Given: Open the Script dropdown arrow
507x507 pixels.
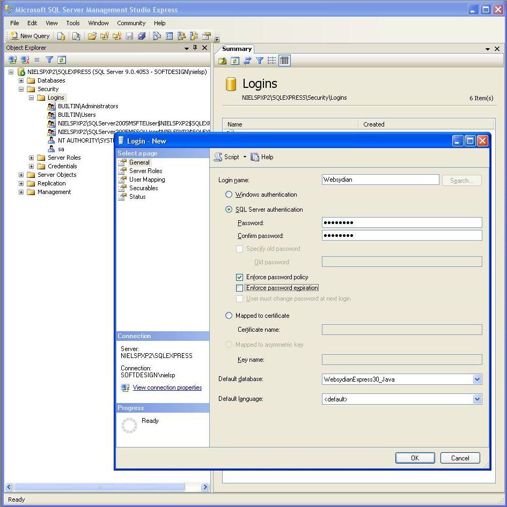Looking at the screenshot, I should [x=245, y=157].
